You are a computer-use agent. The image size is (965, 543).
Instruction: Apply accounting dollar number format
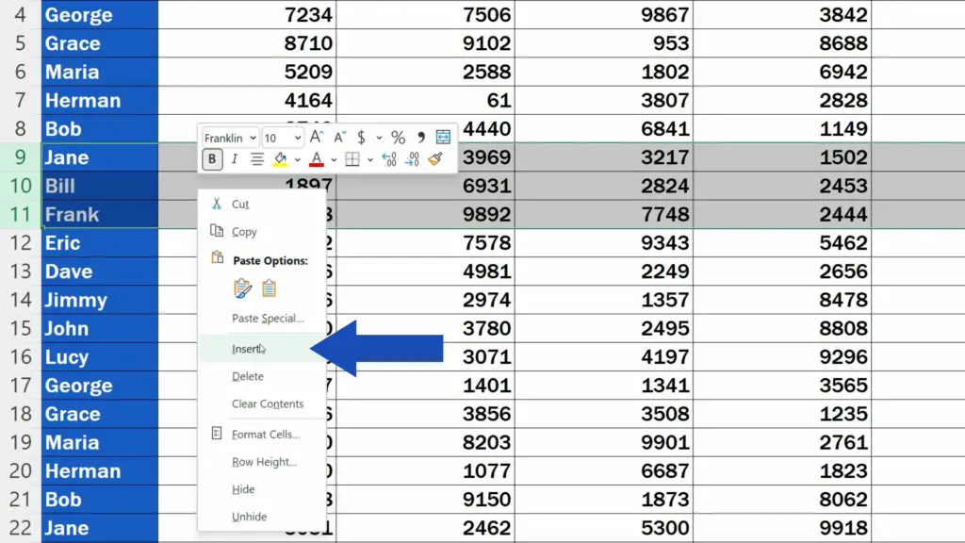pos(361,138)
